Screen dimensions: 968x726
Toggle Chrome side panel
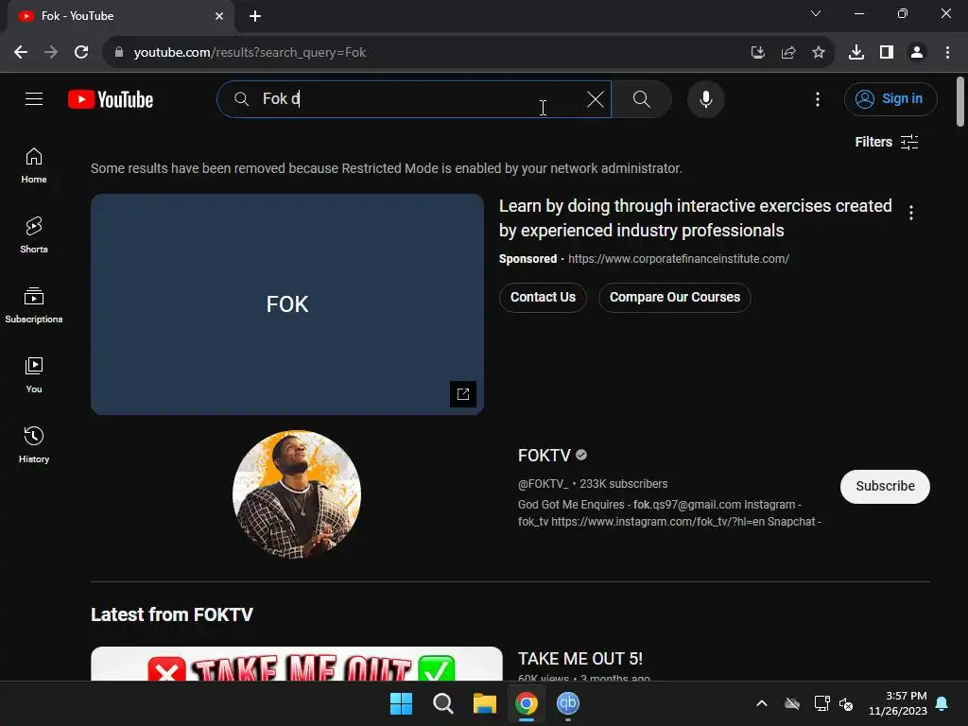(x=887, y=53)
